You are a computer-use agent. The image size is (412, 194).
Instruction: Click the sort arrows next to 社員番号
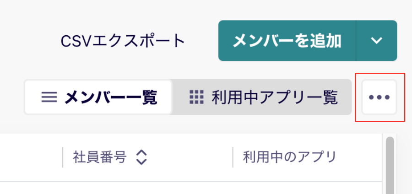point(141,157)
